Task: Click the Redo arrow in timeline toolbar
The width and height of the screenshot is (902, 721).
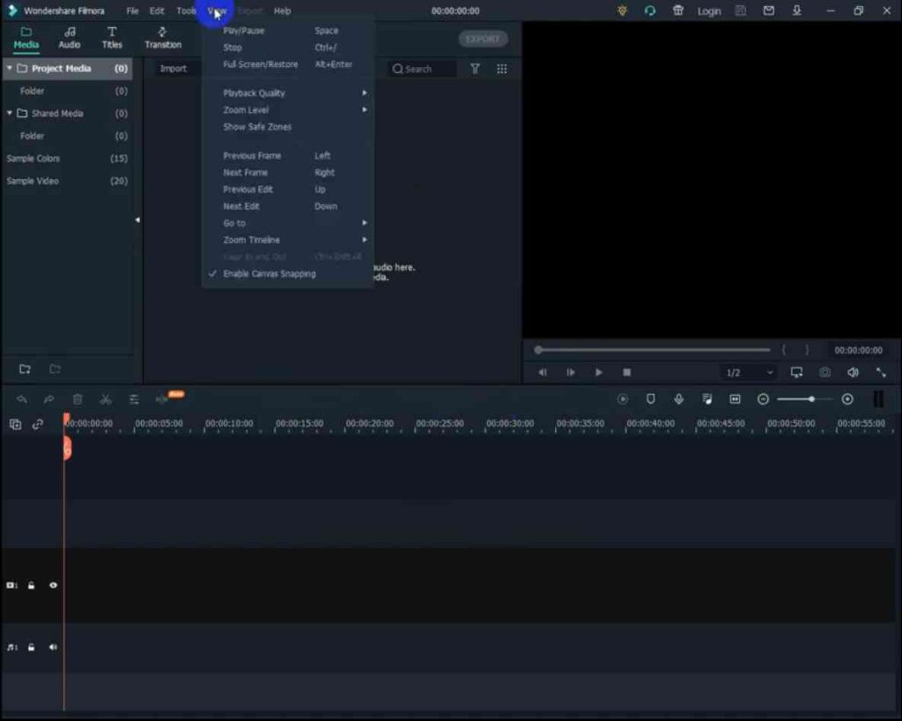Action: 49,399
